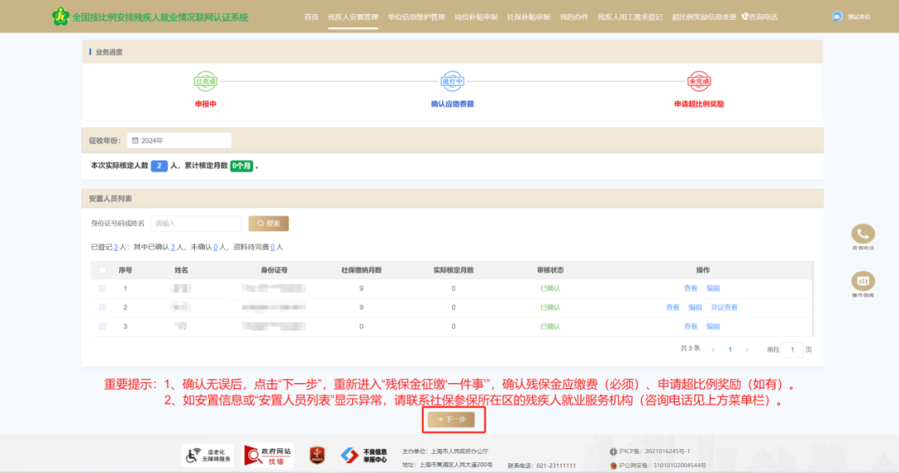Open the 残疾人安置管理 menu
The width and height of the screenshot is (899, 473).
pyautogui.click(x=353, y=17)
